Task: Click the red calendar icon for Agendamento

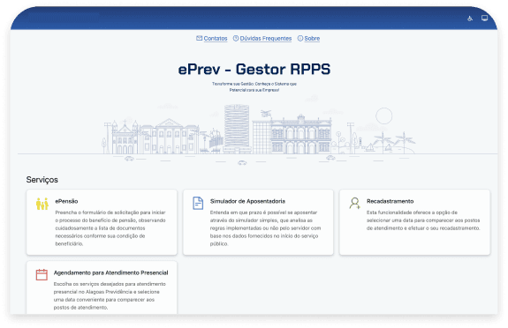Action: [x=42, y=274]
